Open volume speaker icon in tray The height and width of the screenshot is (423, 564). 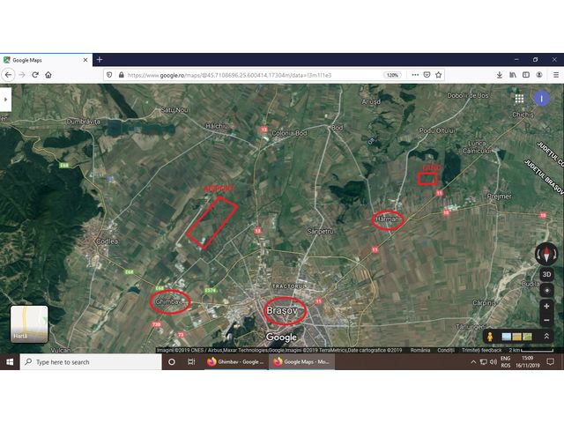pos(493,362)
